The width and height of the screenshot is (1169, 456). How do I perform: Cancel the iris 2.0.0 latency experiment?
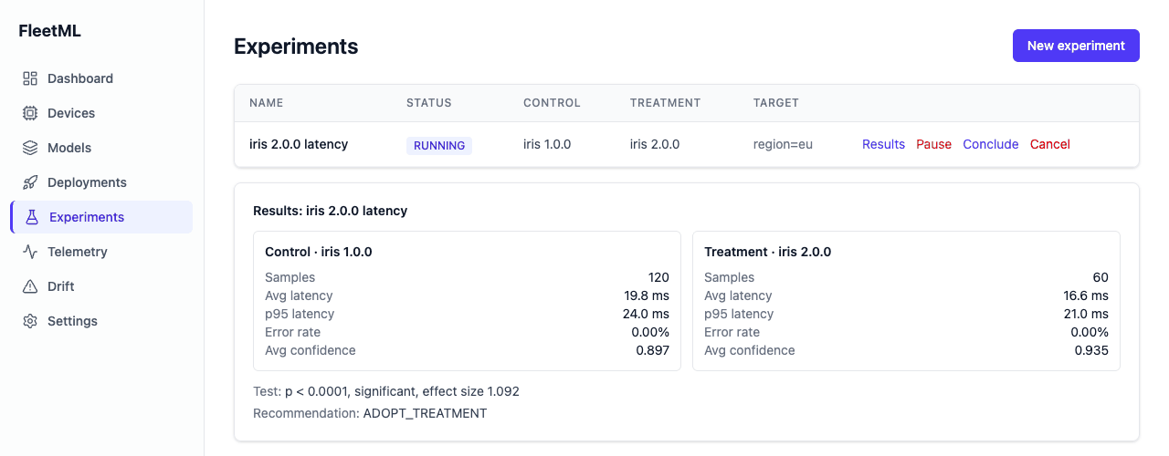click(1050, 144)
